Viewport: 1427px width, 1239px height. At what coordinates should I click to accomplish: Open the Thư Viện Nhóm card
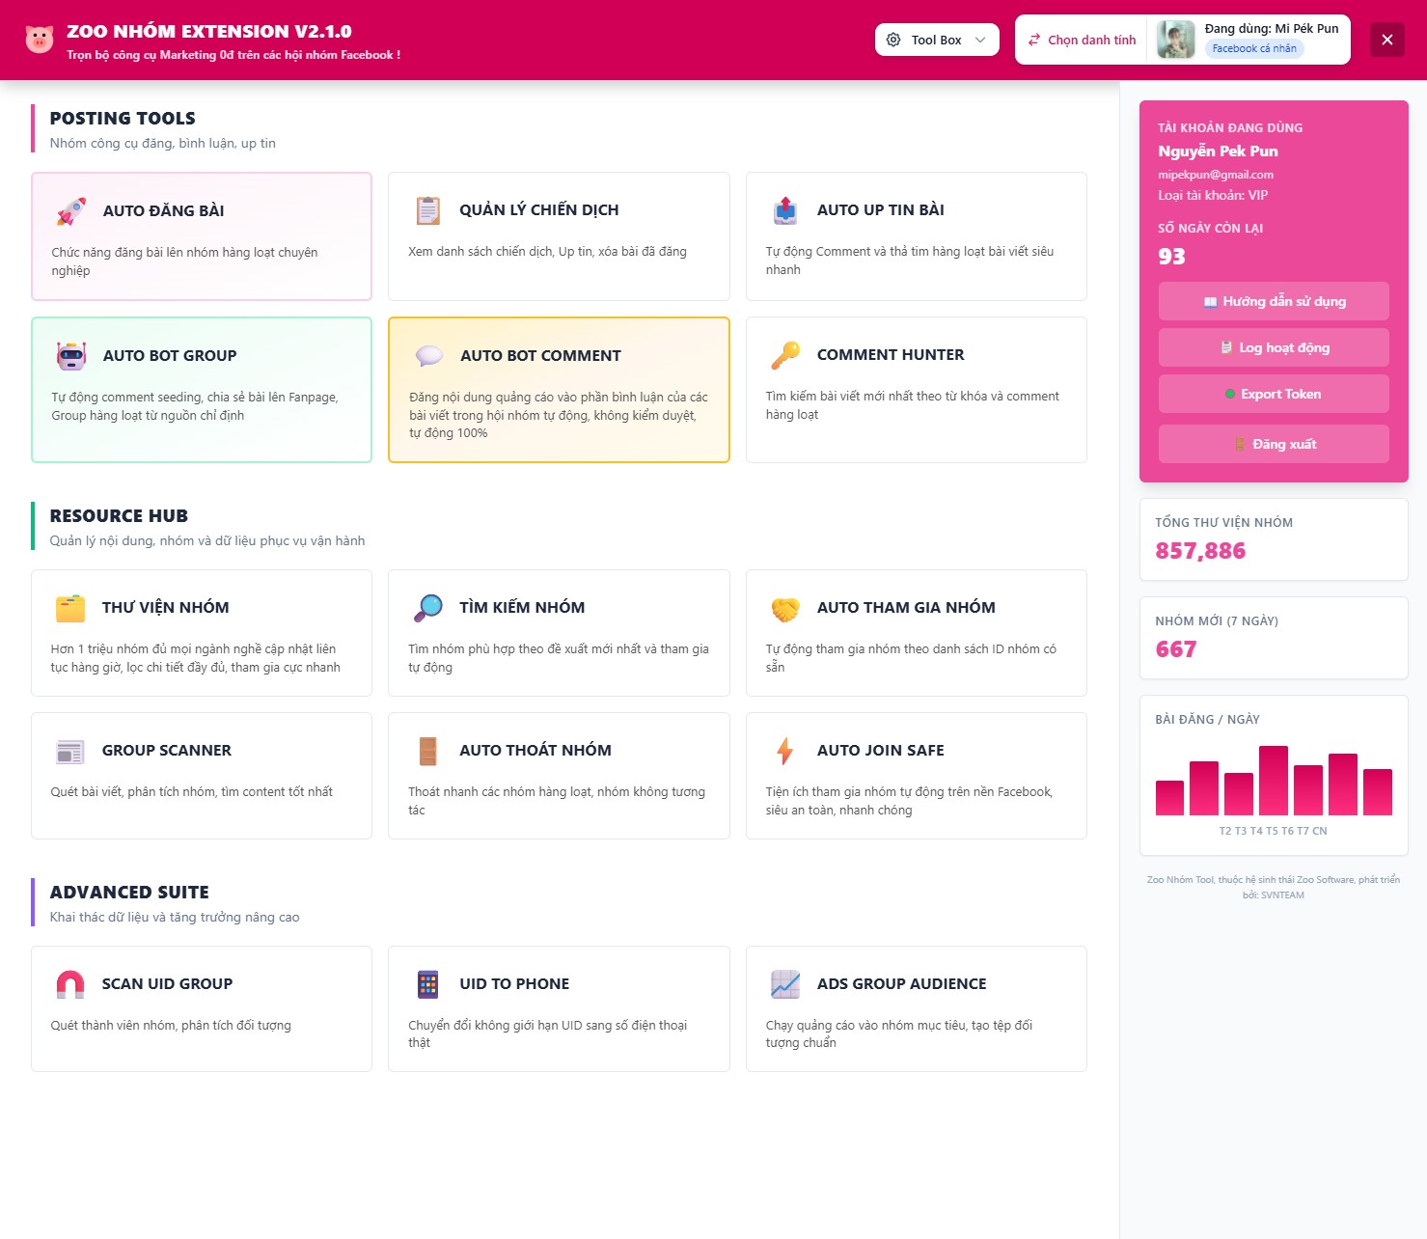(202, 633)
